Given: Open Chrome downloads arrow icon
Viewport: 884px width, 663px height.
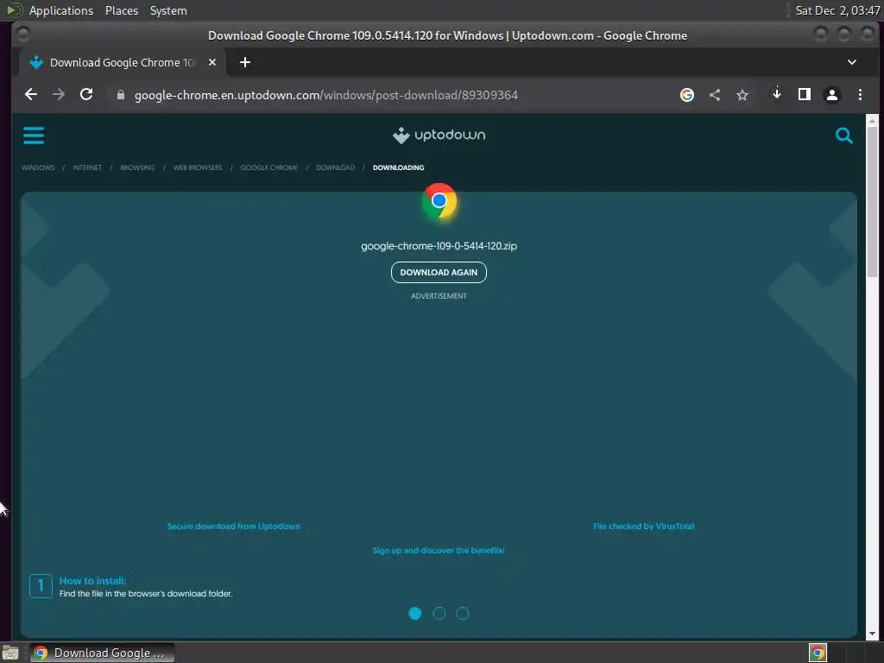Looking at the screenshot, I should (x=777, y=94).
